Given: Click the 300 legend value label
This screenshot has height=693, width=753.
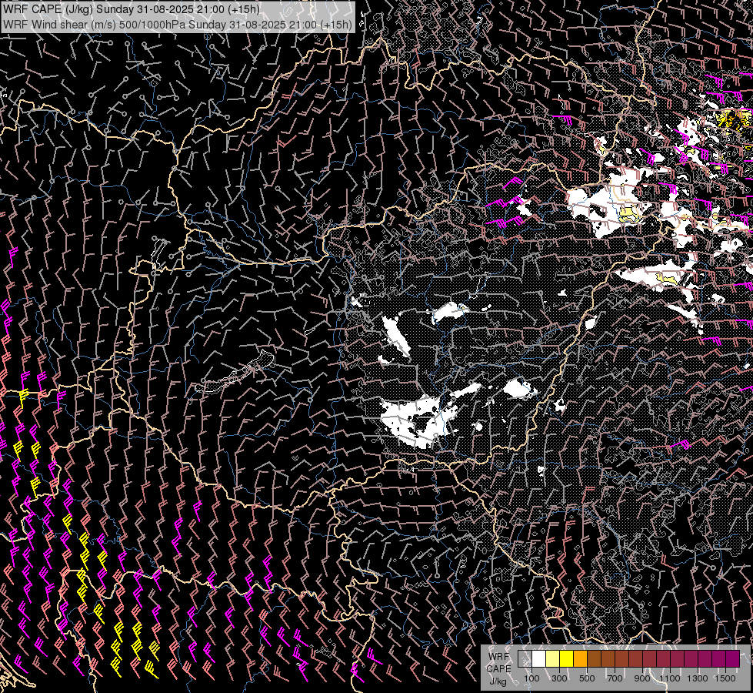Looking at the screenshot, I should (x=559, y=678).
